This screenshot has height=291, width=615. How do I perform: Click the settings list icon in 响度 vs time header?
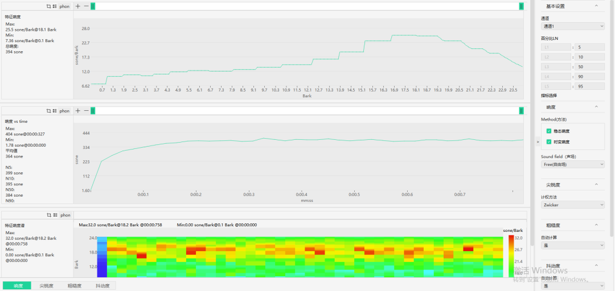pyautogui.click(x=55, y=111)
